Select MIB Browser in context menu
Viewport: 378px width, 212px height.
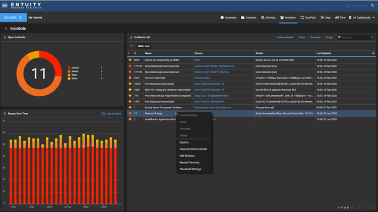188,156
